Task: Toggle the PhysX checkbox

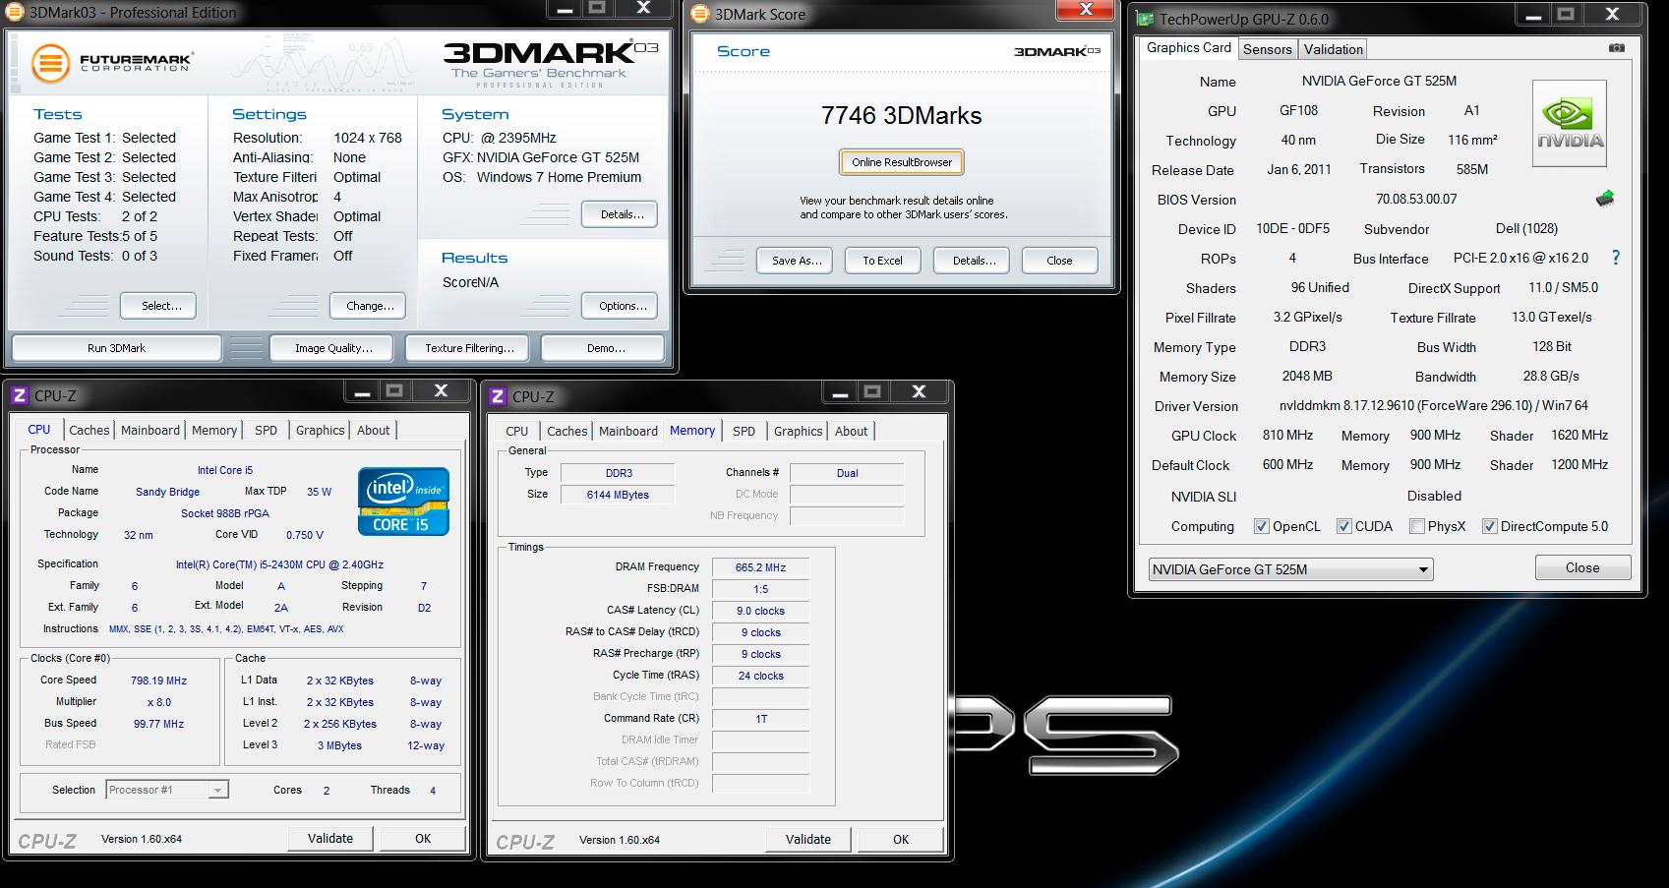Action: tap(1417, 526)
